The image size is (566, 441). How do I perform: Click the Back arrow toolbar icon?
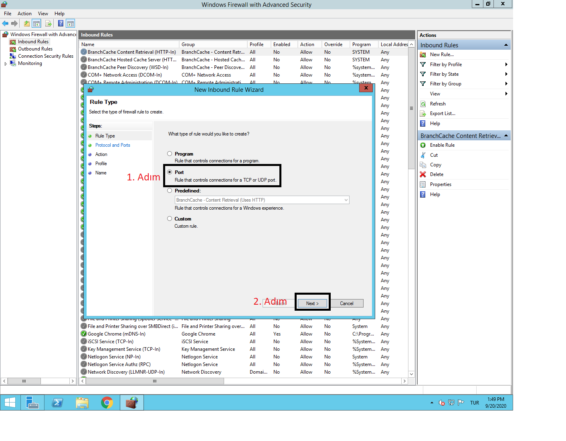tap(5, 24)
